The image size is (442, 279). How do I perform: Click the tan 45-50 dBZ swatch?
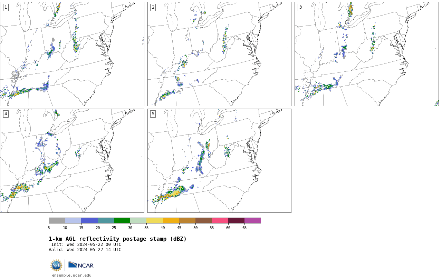click(187, 221)
